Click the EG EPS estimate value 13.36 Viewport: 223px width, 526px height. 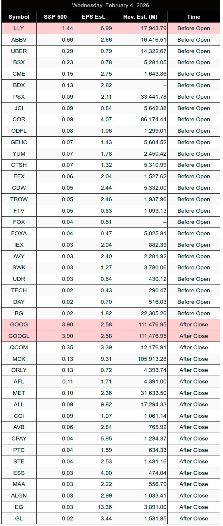coord(105,507)
